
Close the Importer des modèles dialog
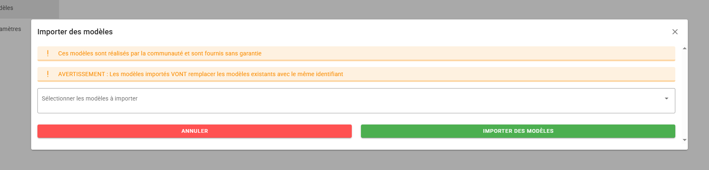click(x=675, y=32)
